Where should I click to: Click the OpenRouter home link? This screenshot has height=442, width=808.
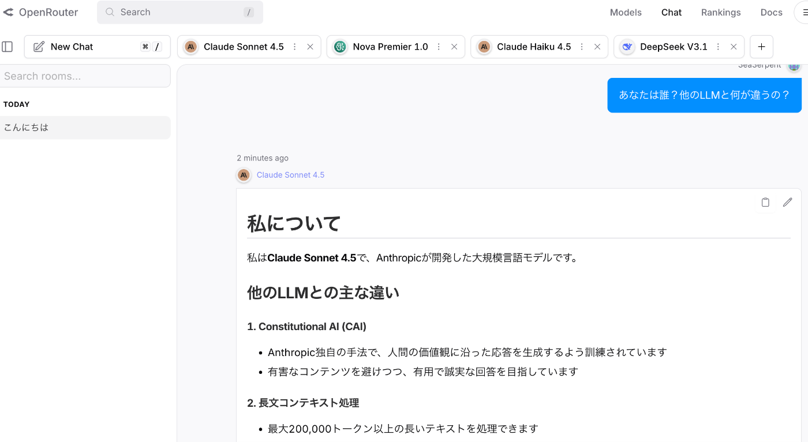click(x=40, y=12)
